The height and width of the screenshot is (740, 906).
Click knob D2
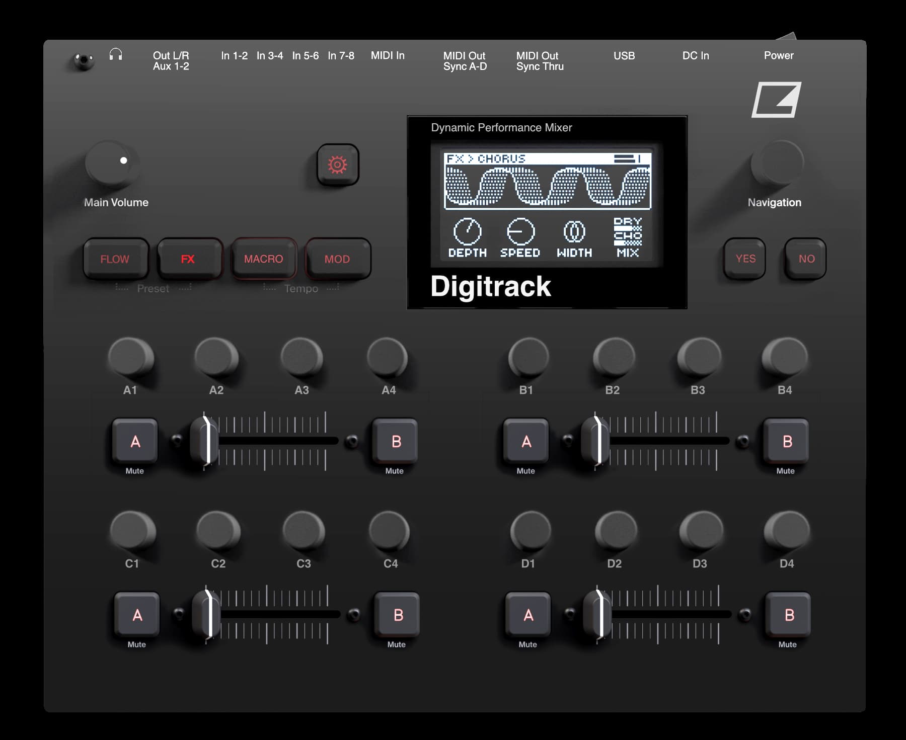tap(616, 530)
